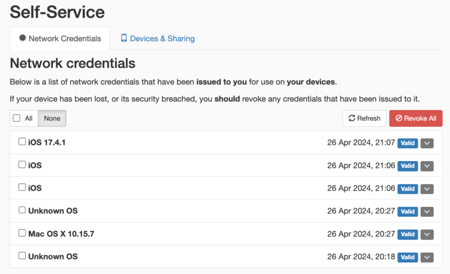Click the Valid badge on iOS 17.4.1 row
Viewport: 450px width, 274px height.
pos(407,143)
